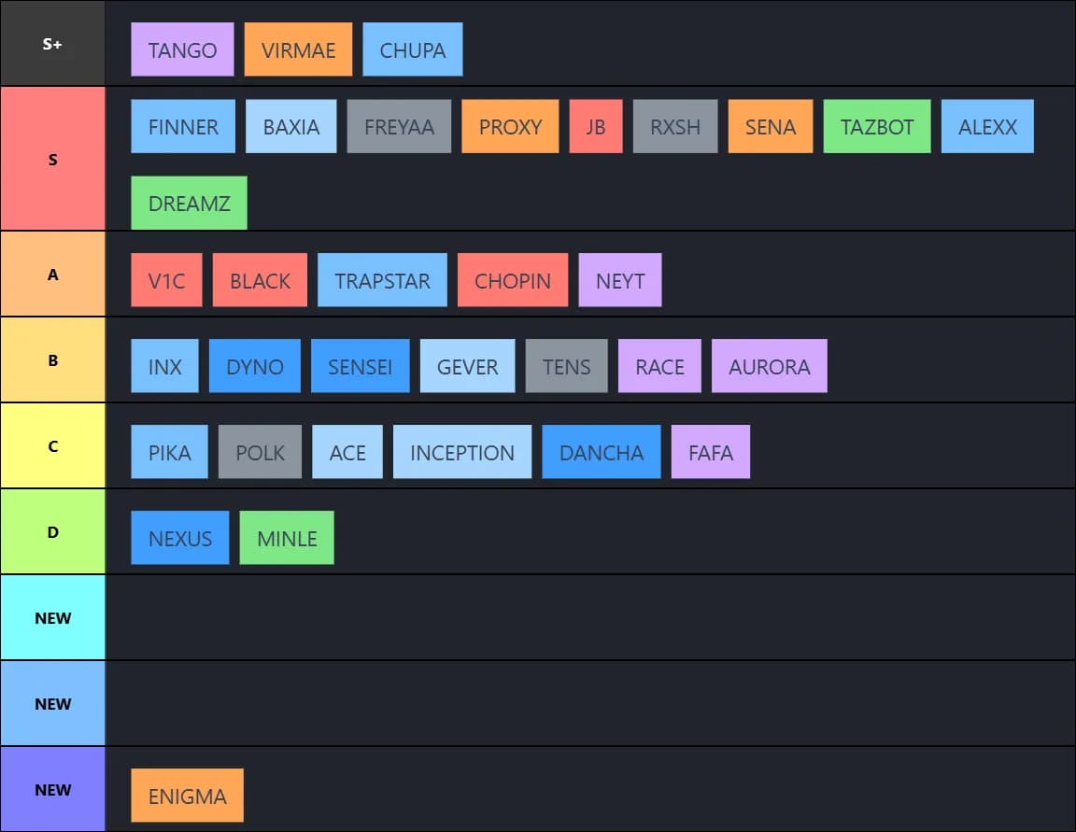Select the JB tile in S tier

pyautogui.click(x=596, y=126)
